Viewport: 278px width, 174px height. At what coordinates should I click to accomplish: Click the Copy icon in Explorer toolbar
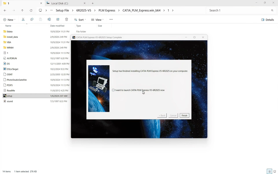32,19
